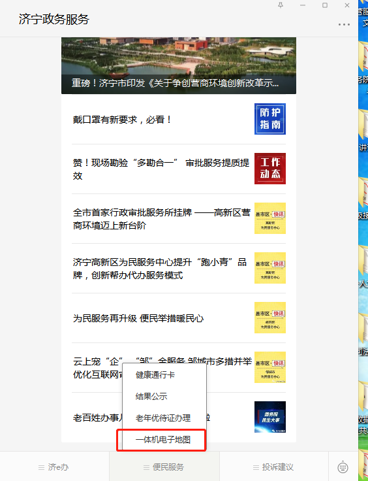Viewport: 368px width, 481px height.
Task: Open article 为民服务再升级 便民举措暖民心
Action: pos(138,318)
